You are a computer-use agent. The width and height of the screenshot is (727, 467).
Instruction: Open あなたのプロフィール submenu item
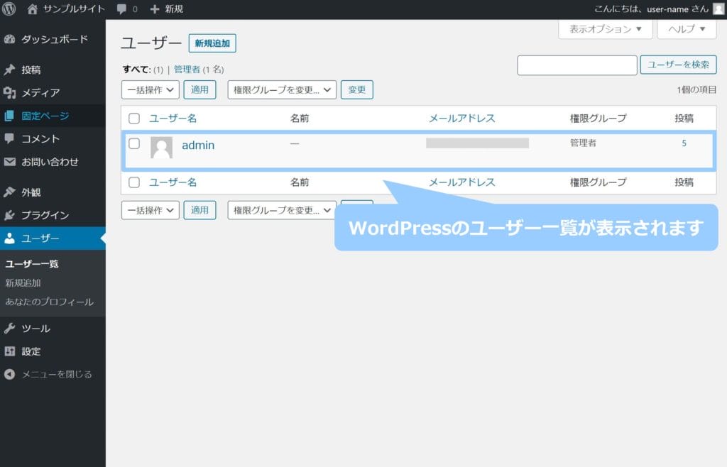click(x=49, y=302)
